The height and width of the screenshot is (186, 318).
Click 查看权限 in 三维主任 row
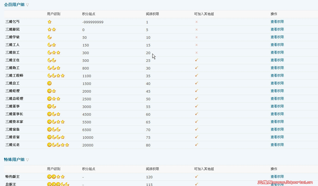(x=277, y=60)
